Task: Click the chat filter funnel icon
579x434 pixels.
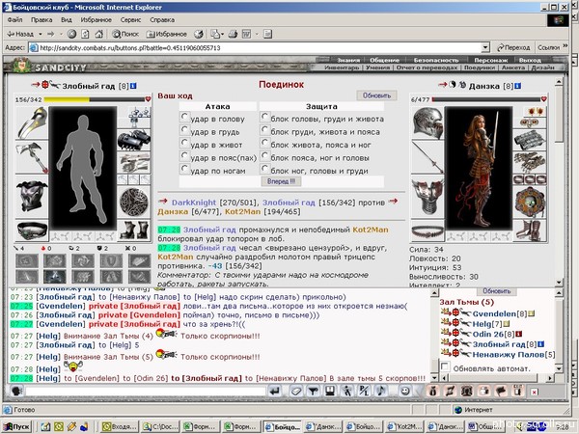Action: tap(313, 392)
